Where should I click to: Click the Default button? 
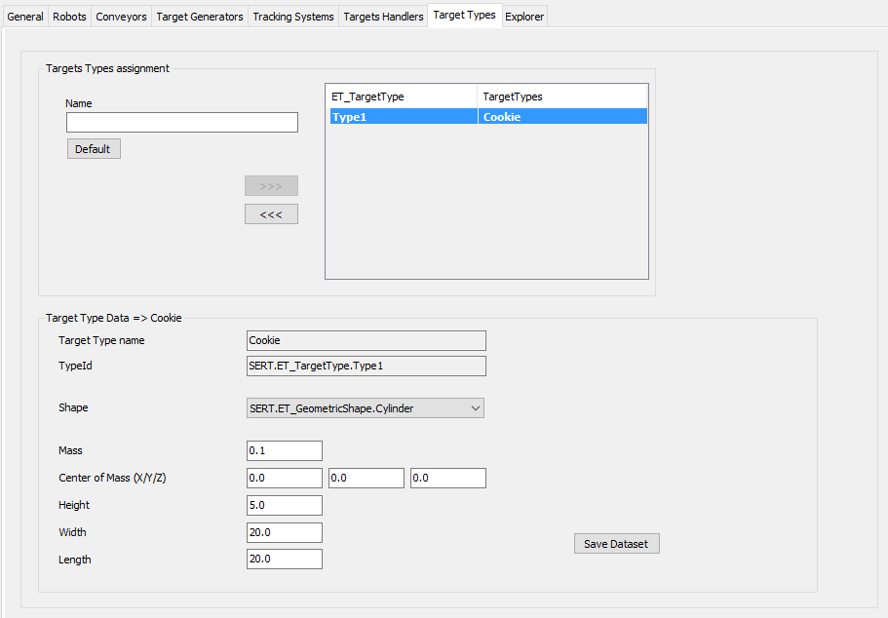[94, 149]
